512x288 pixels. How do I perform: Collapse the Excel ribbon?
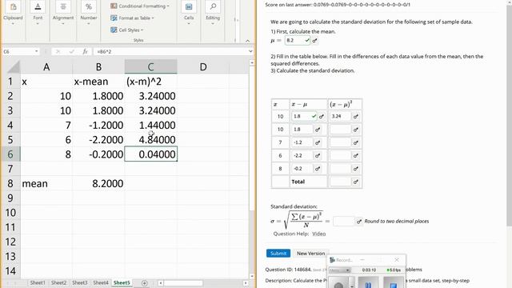247,41
